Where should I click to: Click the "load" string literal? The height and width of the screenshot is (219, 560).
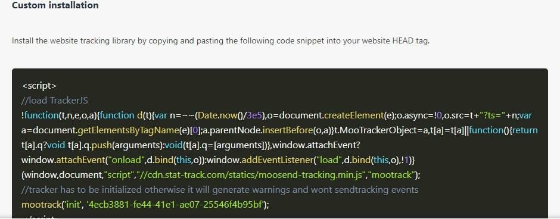coord(328,160)
